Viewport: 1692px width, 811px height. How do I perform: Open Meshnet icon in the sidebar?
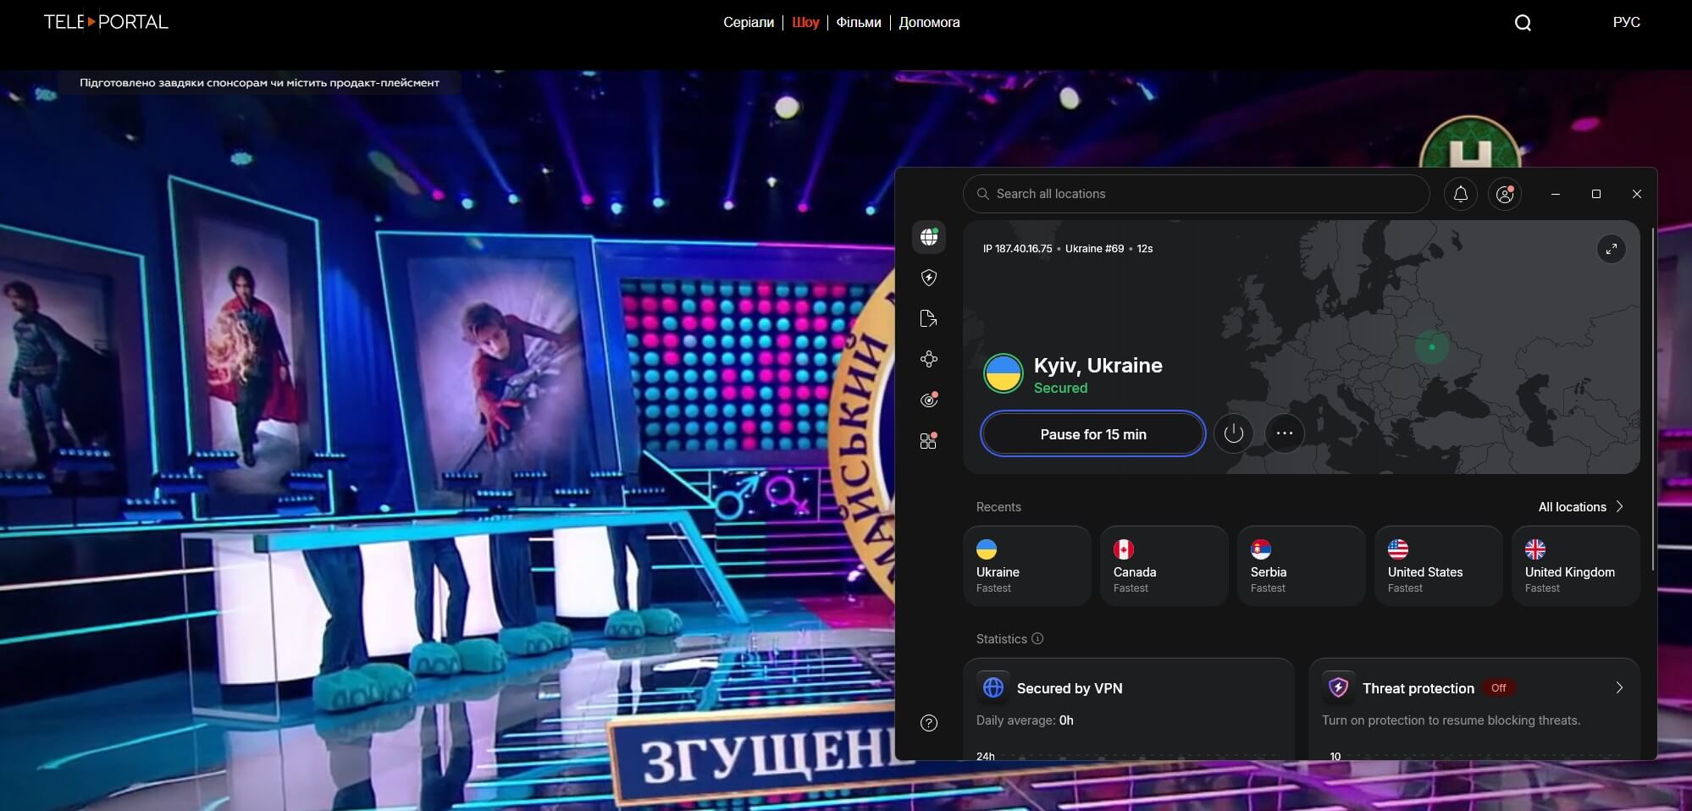929,359
